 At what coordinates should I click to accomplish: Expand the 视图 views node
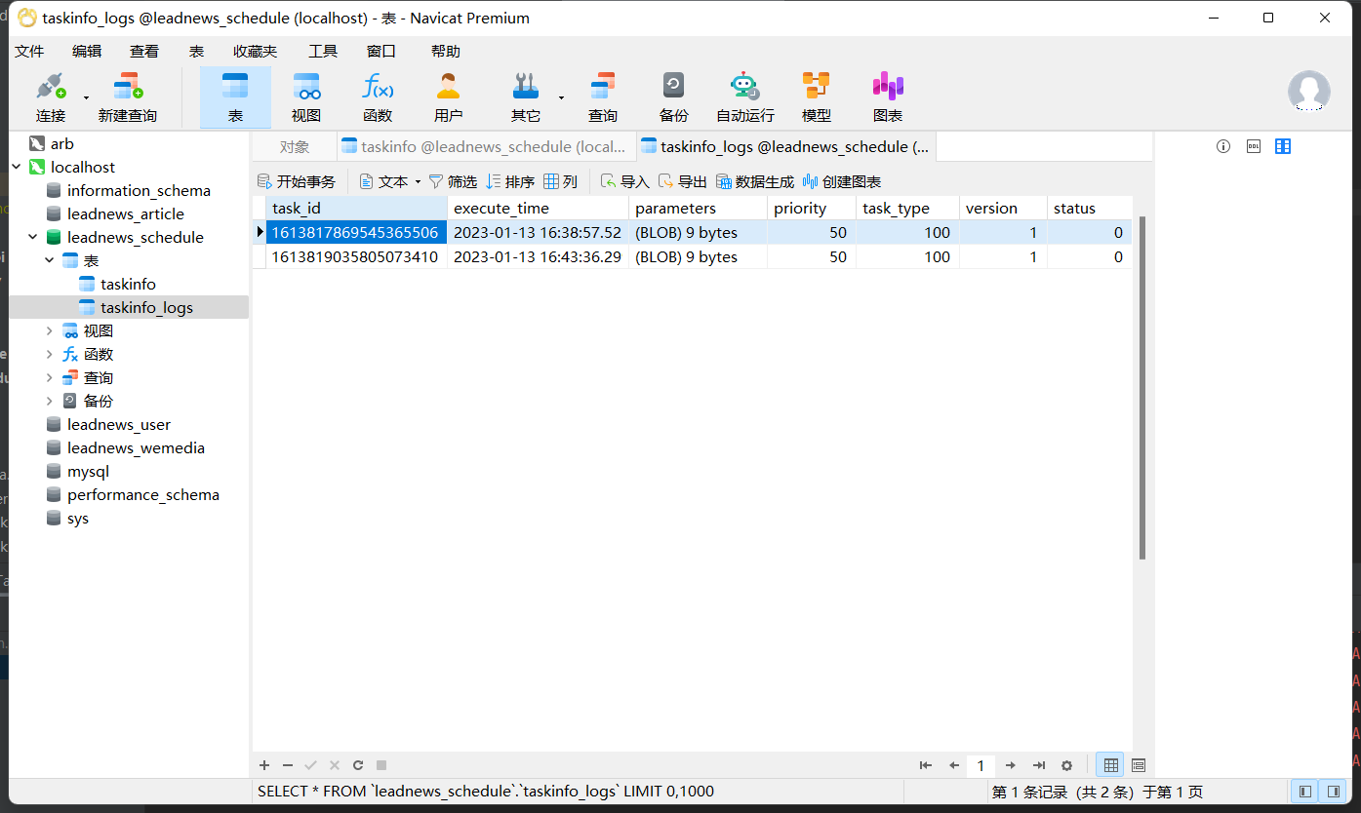(50, 330)
